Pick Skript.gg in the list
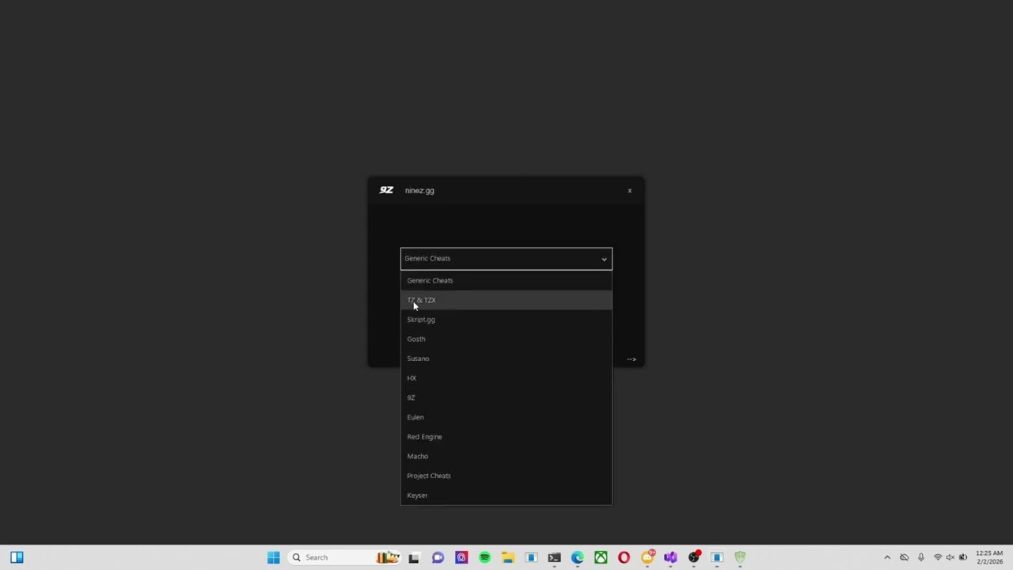Viewport: 1013px width, 570px height. coord(506,320)
